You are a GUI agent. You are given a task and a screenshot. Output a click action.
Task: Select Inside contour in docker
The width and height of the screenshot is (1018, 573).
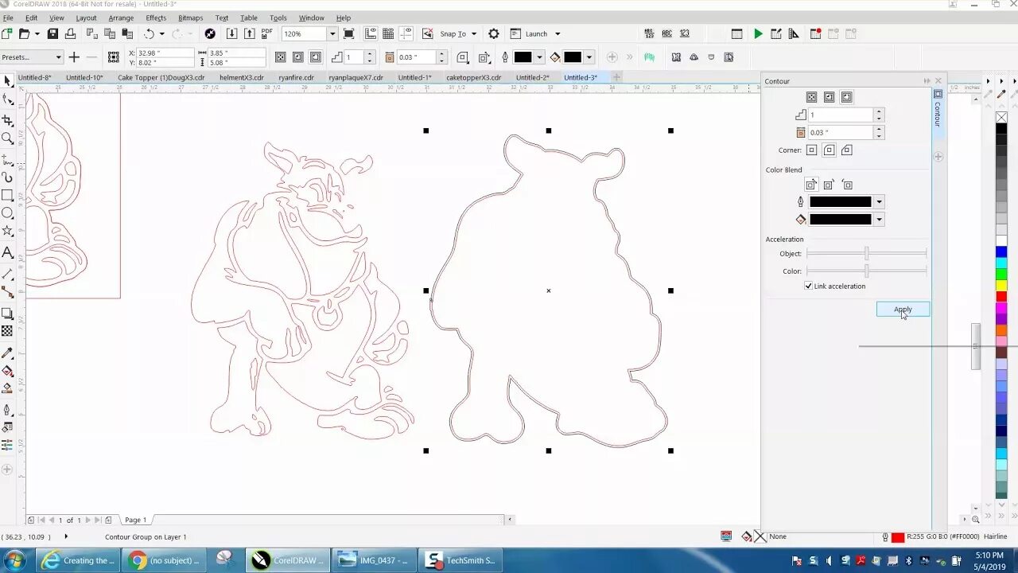[829, 97]
